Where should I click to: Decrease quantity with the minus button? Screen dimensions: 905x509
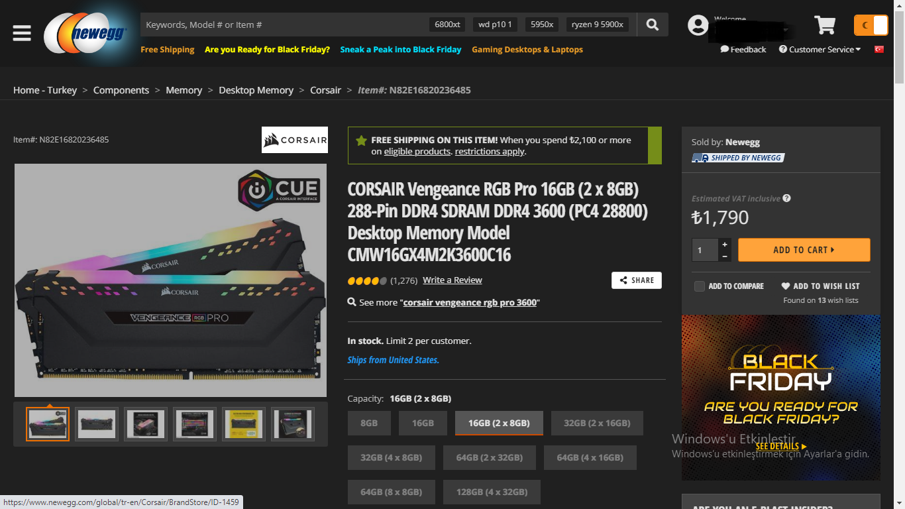coord(725,256)
